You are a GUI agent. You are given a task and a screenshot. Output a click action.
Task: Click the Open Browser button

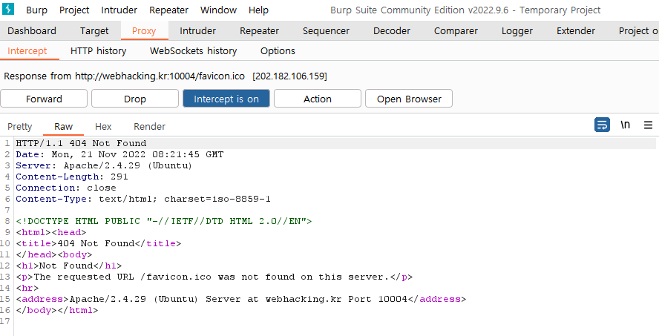coord(409,99)
